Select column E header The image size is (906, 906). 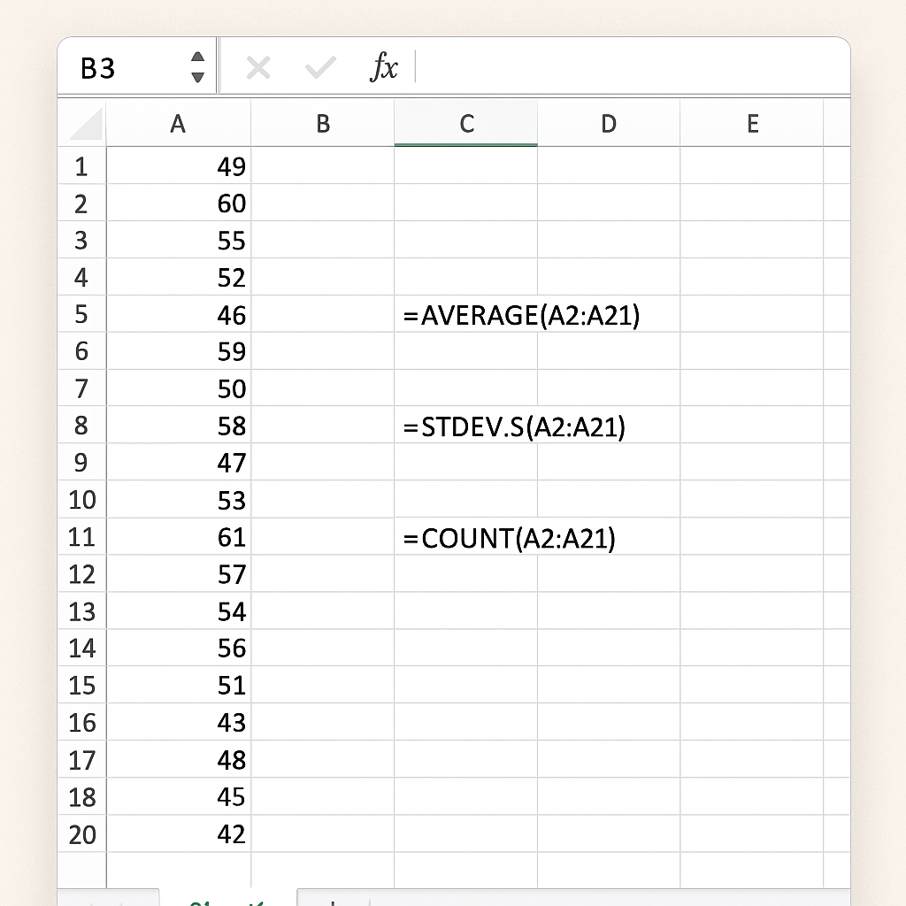[752, 124]
